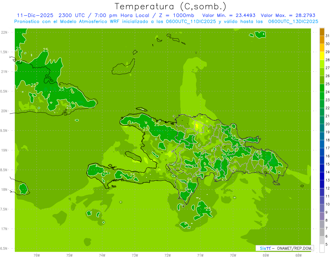Click the color scale label '23'
Image resolution: width=335 pixels, height=259 pixels.
pyautogui.click(x=327, y=100)
